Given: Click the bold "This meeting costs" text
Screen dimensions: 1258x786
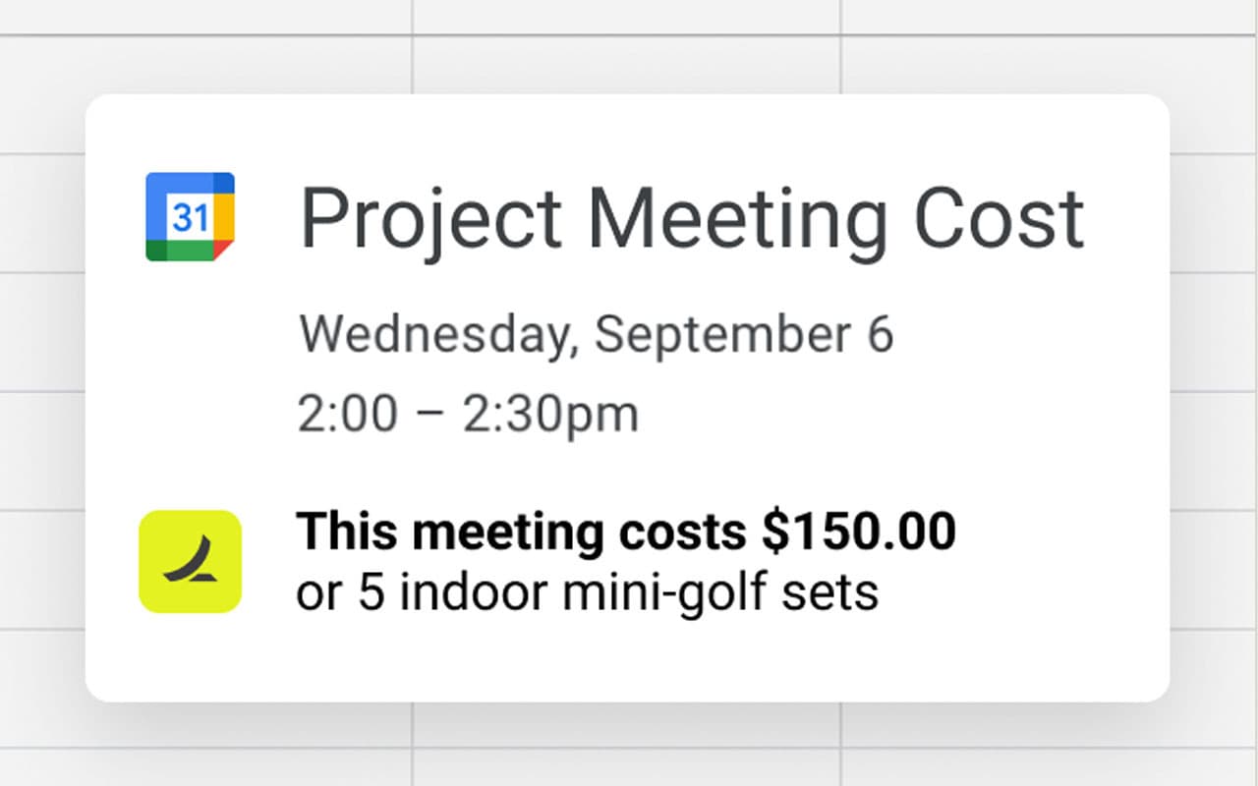Looking at the screenshot, I should click(521, 532).
